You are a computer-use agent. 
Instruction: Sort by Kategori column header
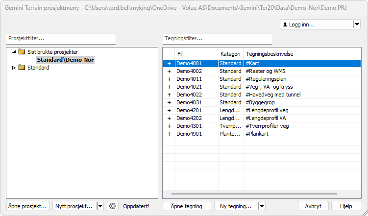(230, 53)
